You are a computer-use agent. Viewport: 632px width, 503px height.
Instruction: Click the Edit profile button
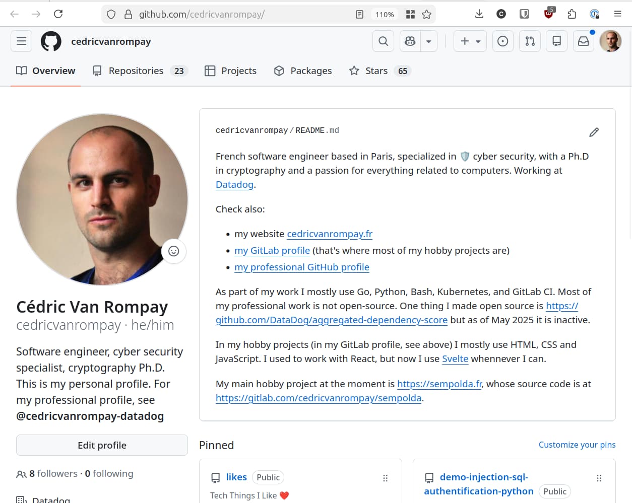tap(102, 445)
